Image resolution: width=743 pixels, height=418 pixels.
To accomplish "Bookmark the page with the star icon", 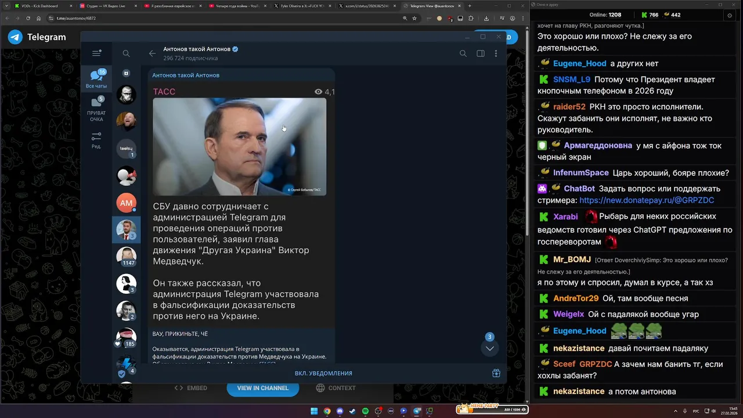I will (414, 18).
